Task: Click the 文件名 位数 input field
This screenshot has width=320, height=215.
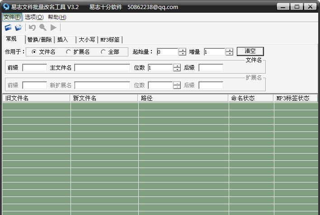Action: pyautogui.click(x=160, y=67)
